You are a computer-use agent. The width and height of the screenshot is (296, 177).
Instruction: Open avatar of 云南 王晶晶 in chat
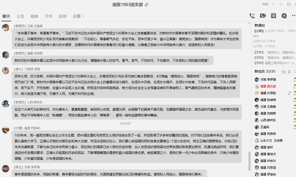(x=6, y=28)
